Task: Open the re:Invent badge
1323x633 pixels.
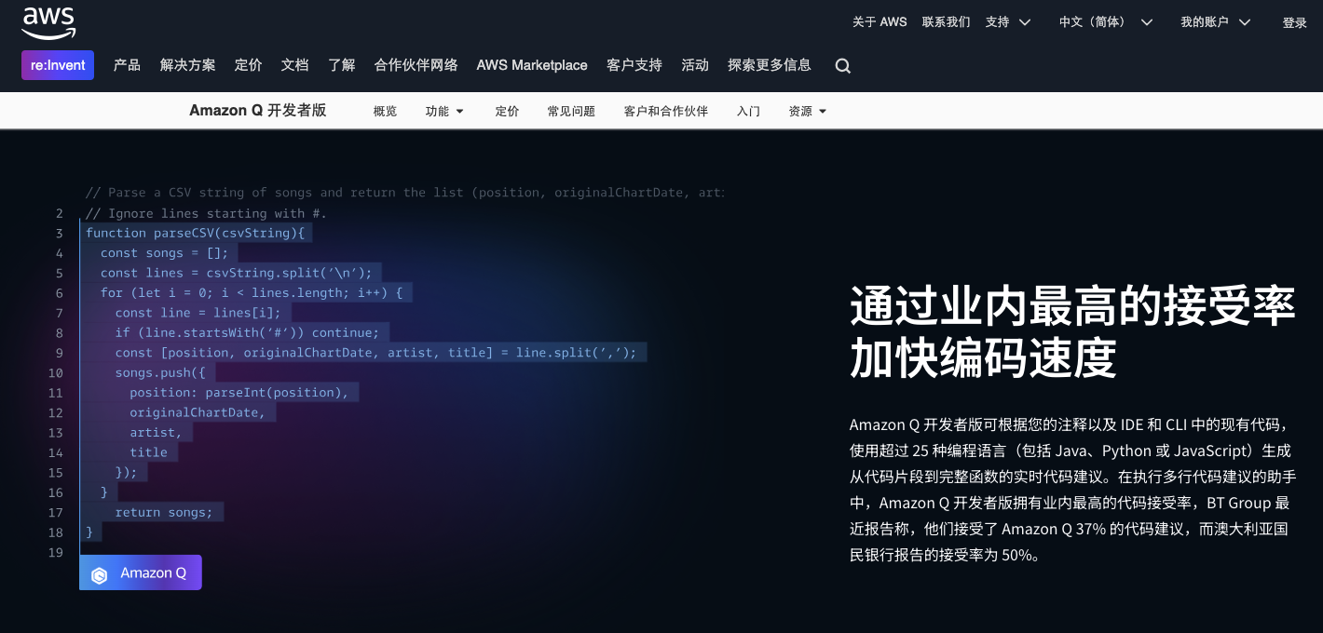Action: tap(58, 65)
